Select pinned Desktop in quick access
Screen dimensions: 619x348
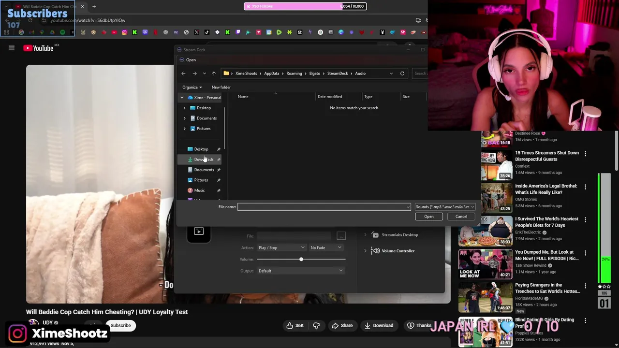pyautogui.click(x=201, y=149)
